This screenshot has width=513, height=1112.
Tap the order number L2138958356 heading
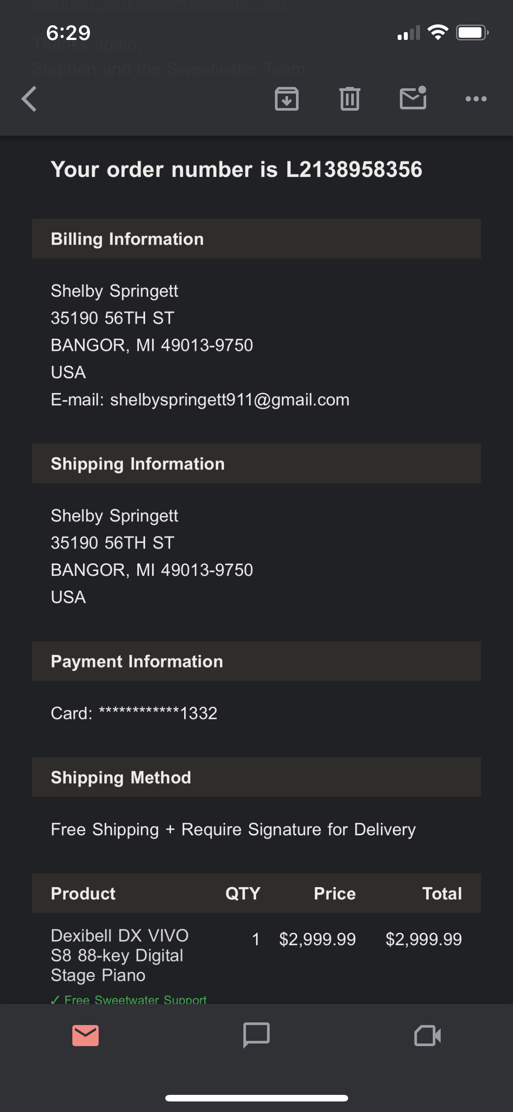pos(236,170)
